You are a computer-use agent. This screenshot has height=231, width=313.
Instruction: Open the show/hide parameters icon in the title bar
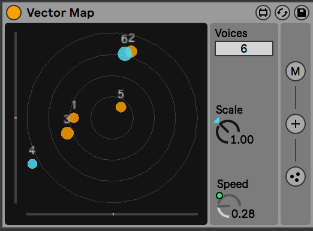263,13
